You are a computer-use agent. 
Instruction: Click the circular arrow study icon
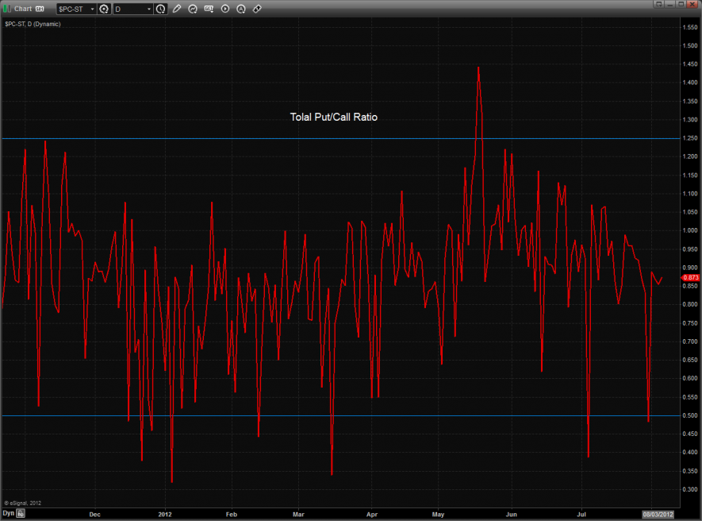[193, 9]
